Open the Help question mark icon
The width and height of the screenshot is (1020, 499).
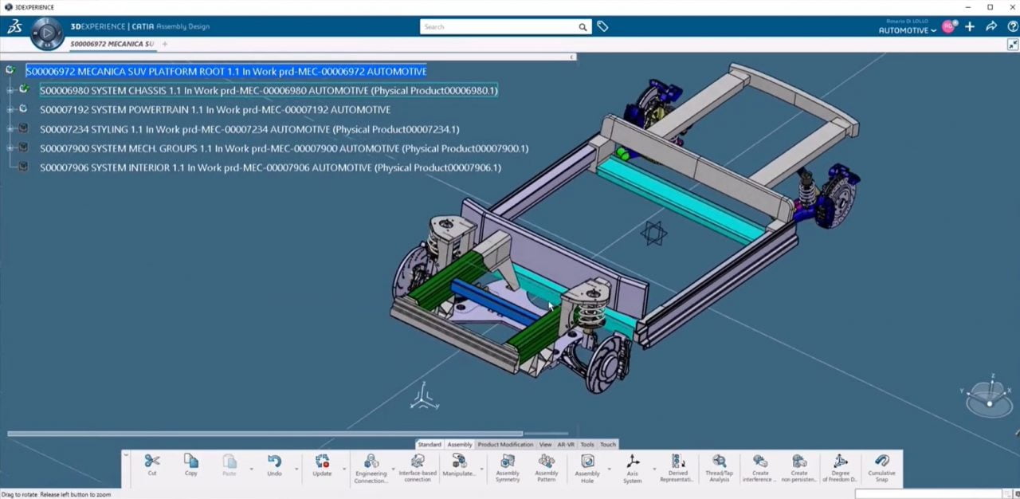pos(1012,26)
